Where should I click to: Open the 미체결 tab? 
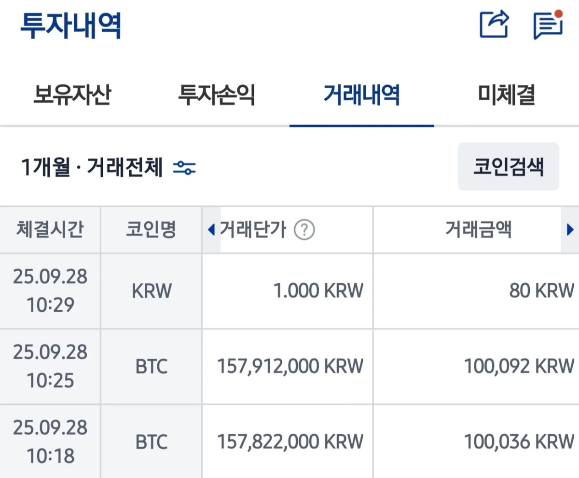point(507,95)
